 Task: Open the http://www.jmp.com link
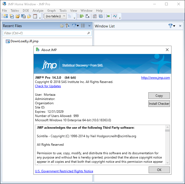coord(156,78)
